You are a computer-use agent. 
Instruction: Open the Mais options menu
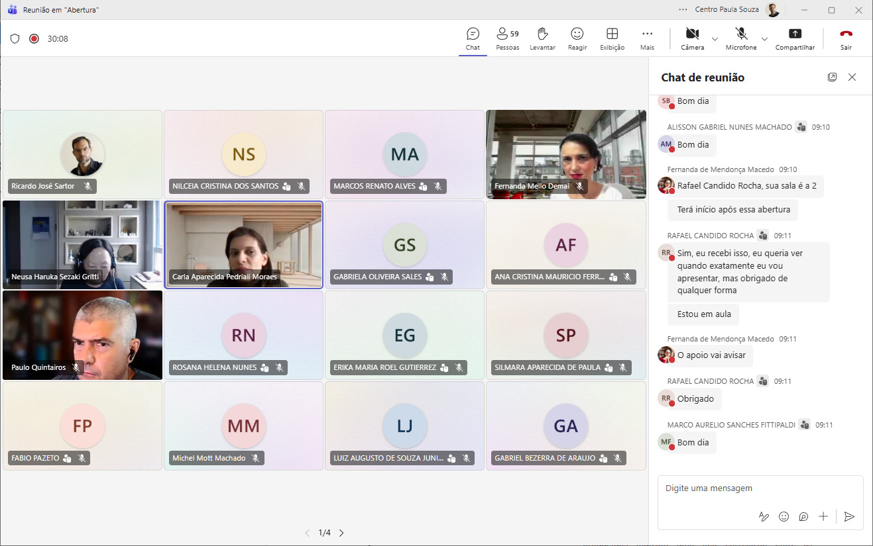point(647,38)
